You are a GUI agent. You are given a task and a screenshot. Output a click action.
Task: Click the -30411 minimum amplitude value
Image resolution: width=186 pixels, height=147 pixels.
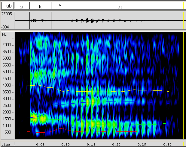coord(7,27)
